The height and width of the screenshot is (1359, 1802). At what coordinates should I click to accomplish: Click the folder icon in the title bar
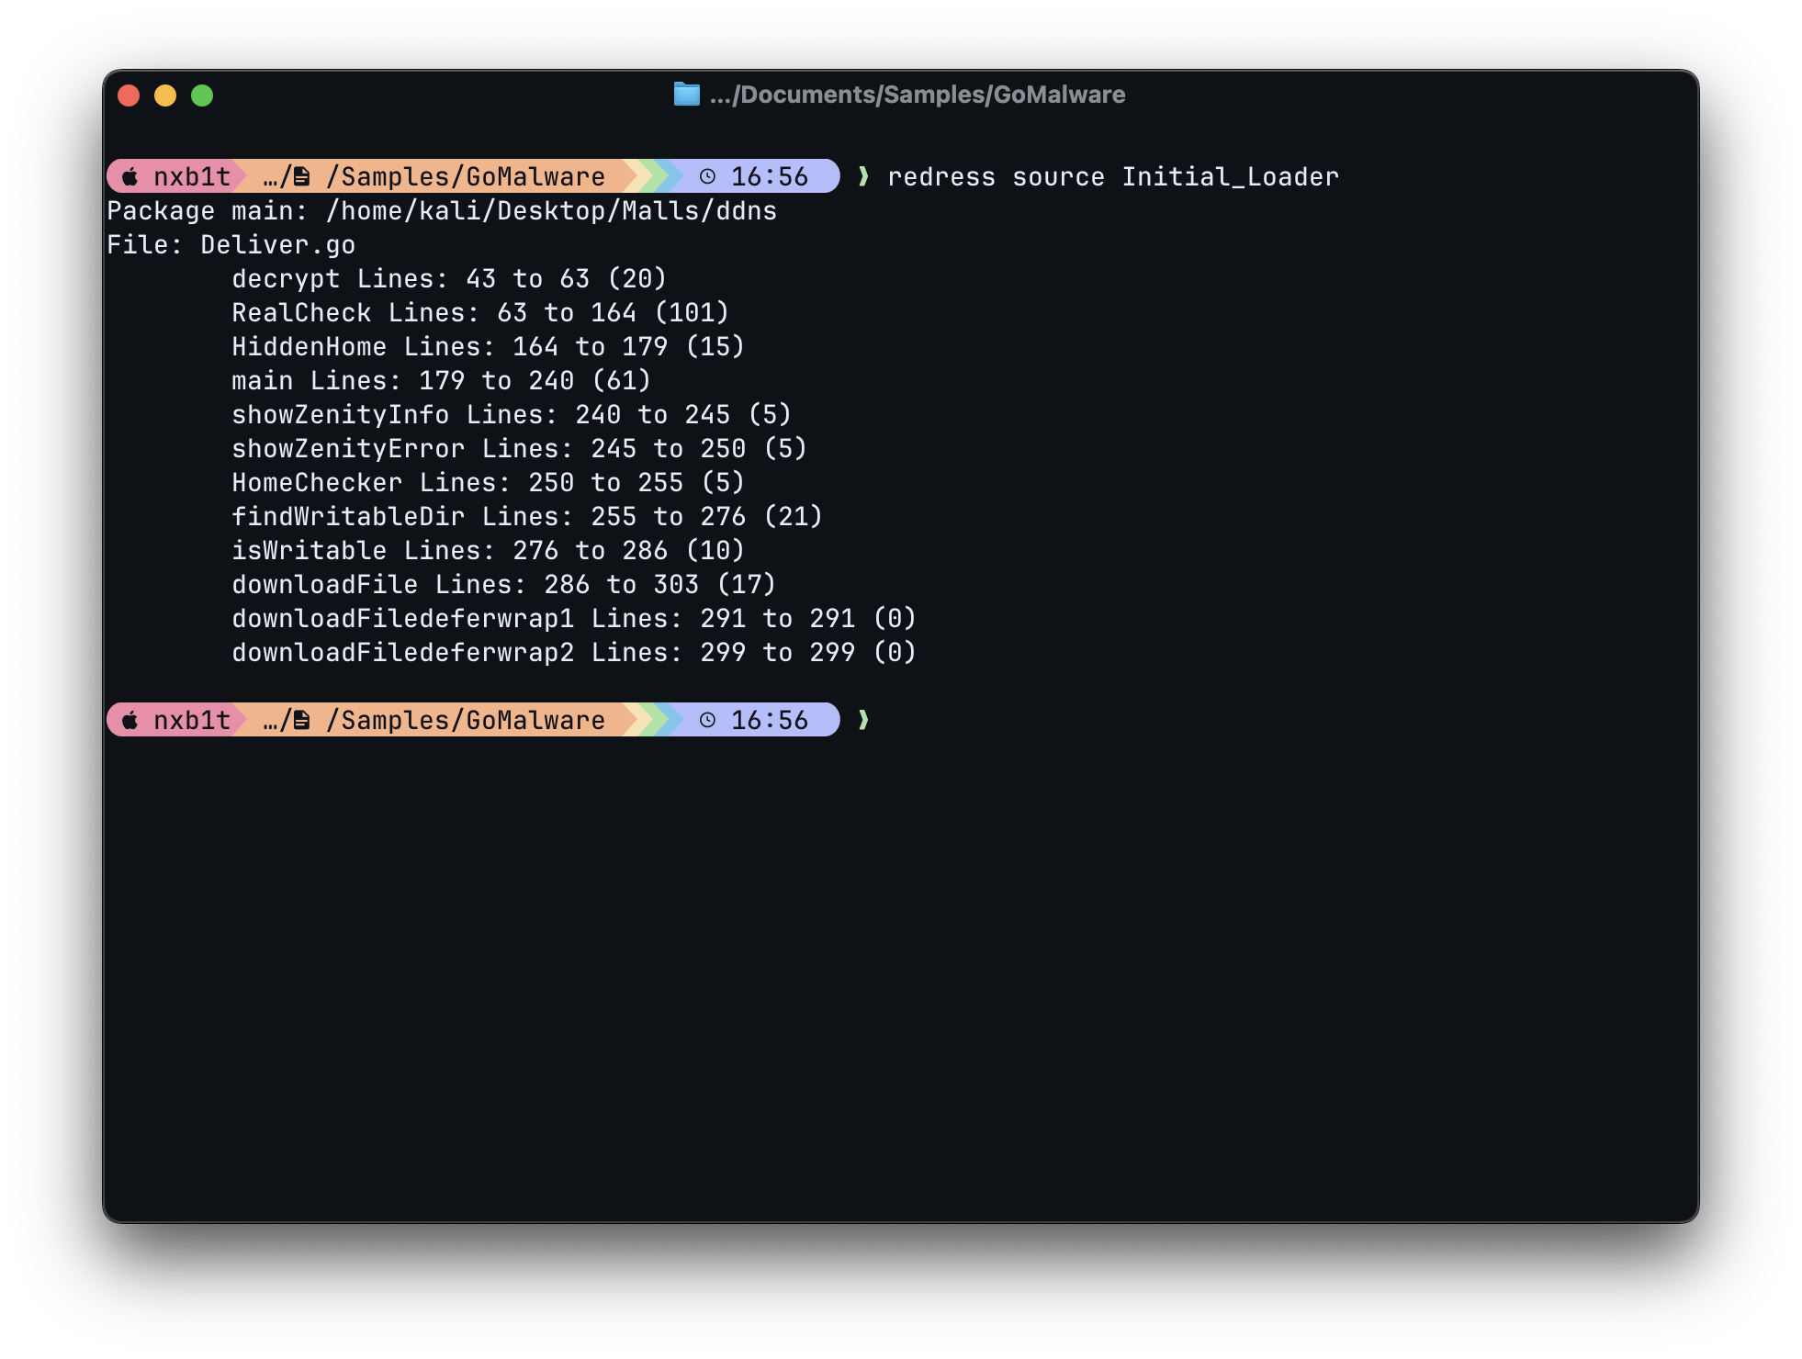pyautogui.click(x=686, y=95)
